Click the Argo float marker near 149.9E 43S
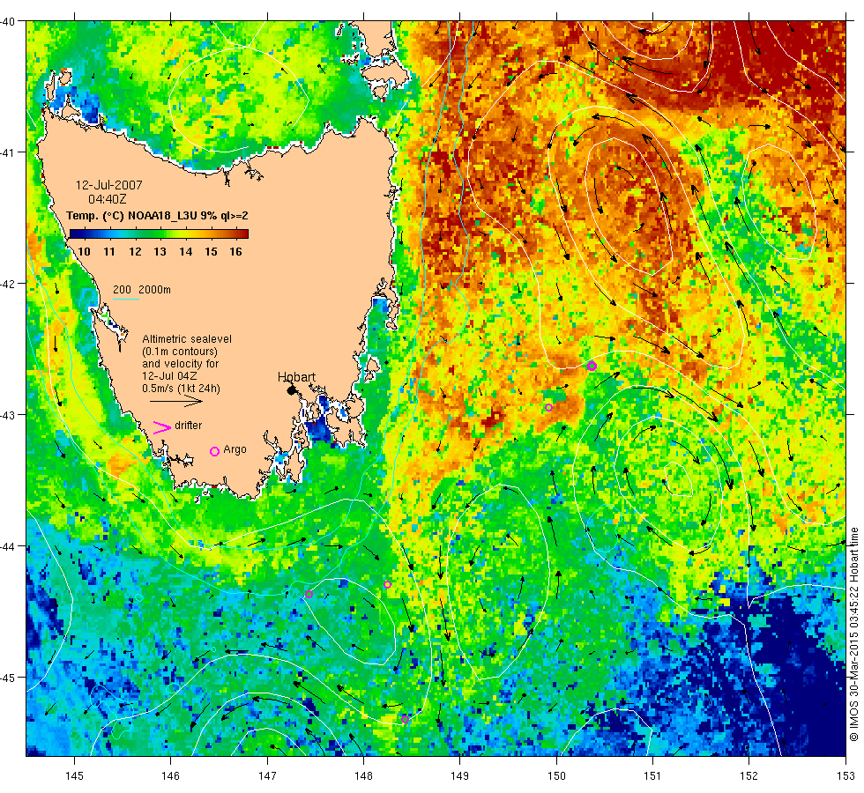864x793 pixels. (548, 407)
